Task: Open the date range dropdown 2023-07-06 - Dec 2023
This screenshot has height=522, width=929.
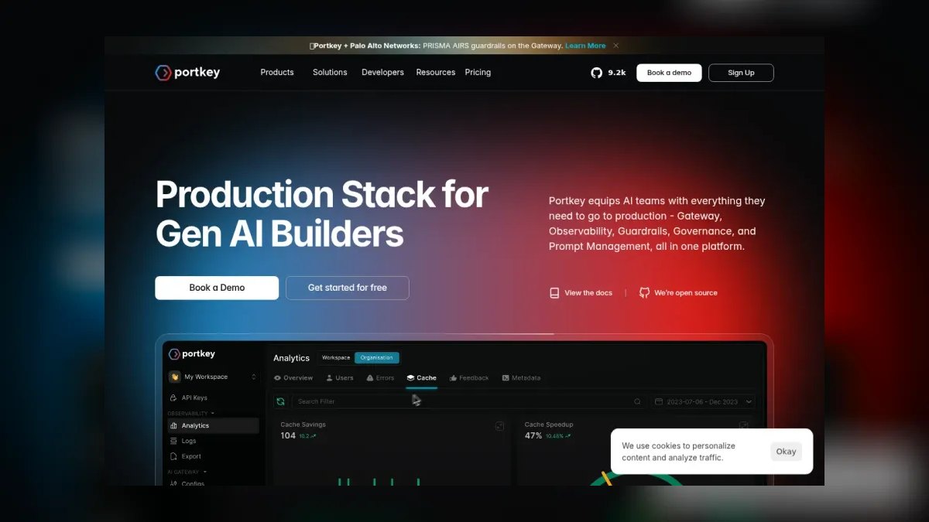Action: [703, 402]
